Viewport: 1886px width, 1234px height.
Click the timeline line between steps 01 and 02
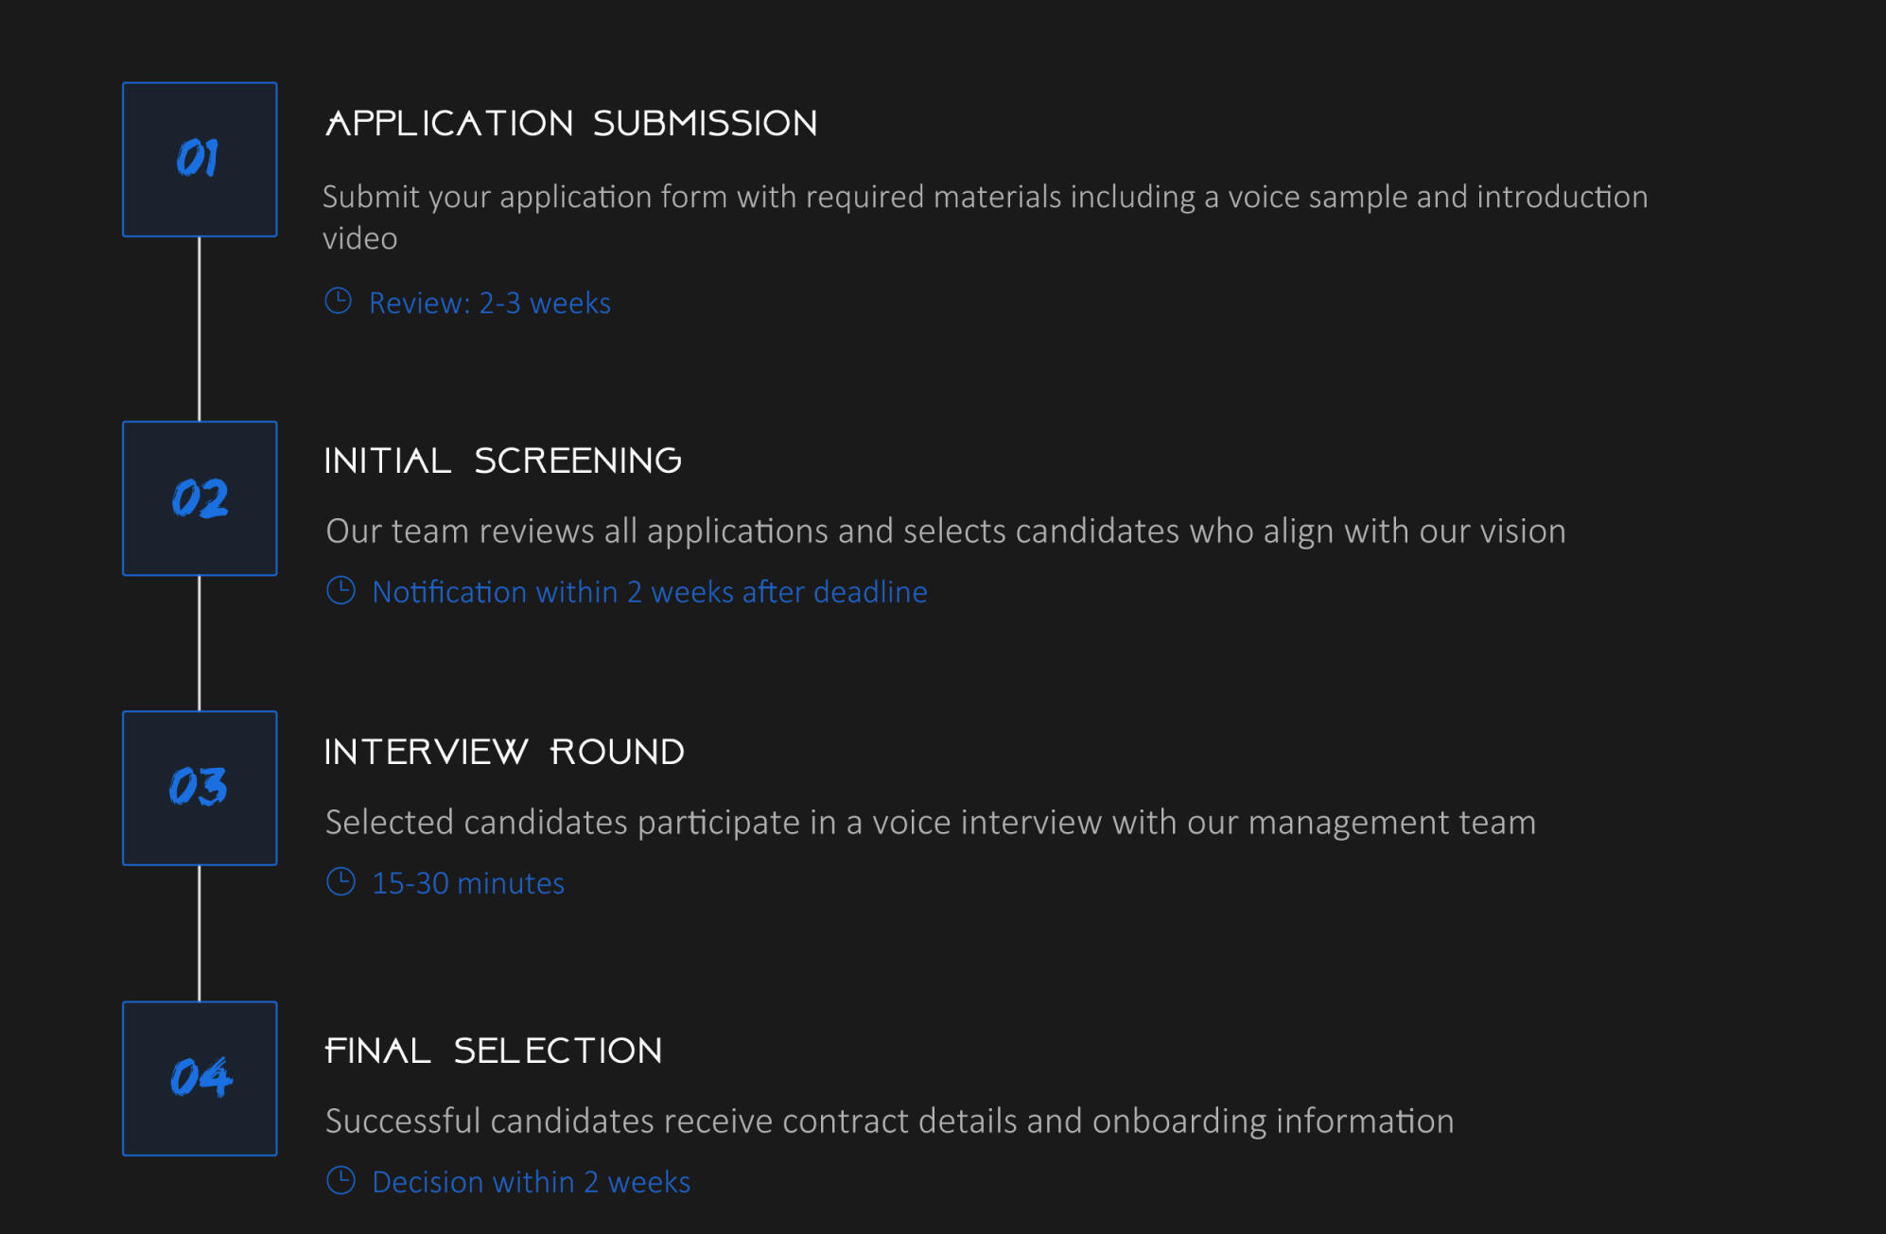[x=200, y=328]
